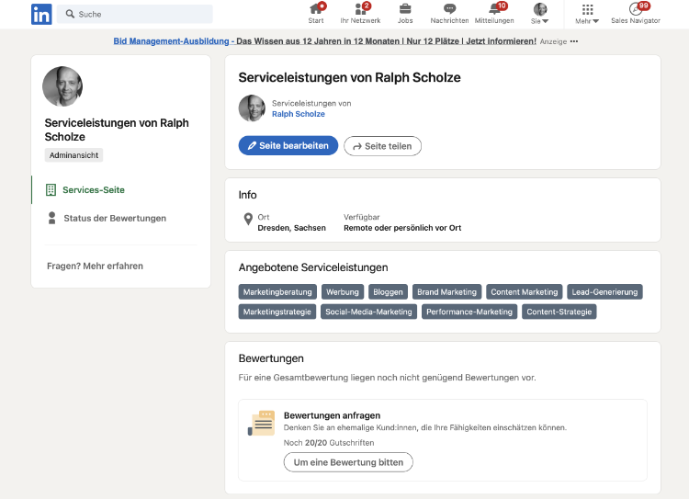Viewport: 689px width, 499px height.
Task: Click Seite bearbeiten button
Action: pyautogui.click(x=288, y=146)
